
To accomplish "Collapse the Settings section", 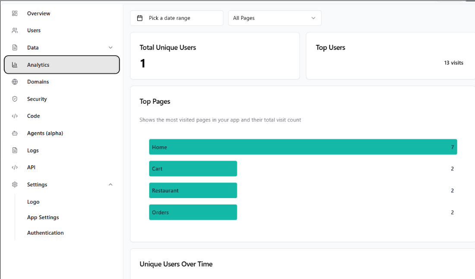I will [x=110, y=184].
